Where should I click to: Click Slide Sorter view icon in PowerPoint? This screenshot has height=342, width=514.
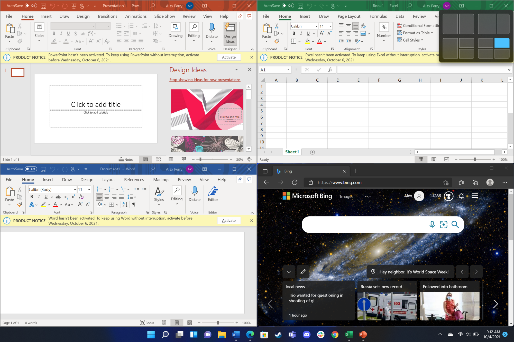(x=158, y=159)
